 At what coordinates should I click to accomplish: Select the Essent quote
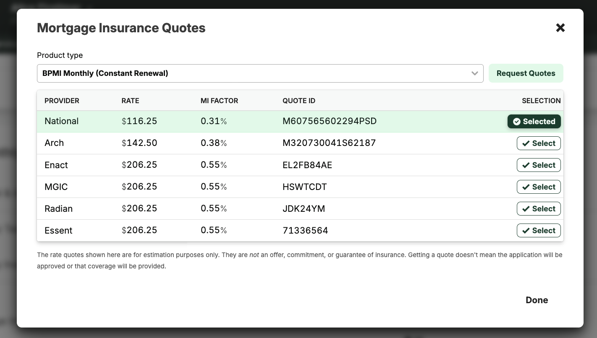[x=538, y=231]
